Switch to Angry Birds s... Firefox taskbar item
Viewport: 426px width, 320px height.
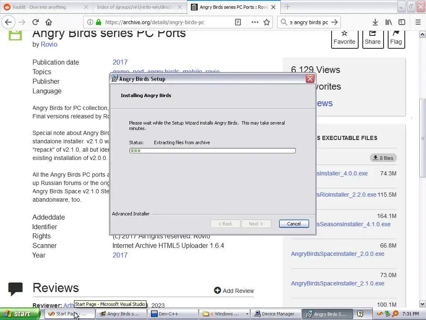pyautogui.click(x=121, y=314)
